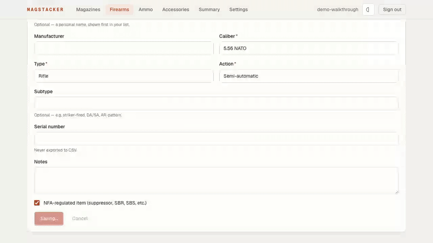
Task: View the Summary tab
Action: pos(209,9)
